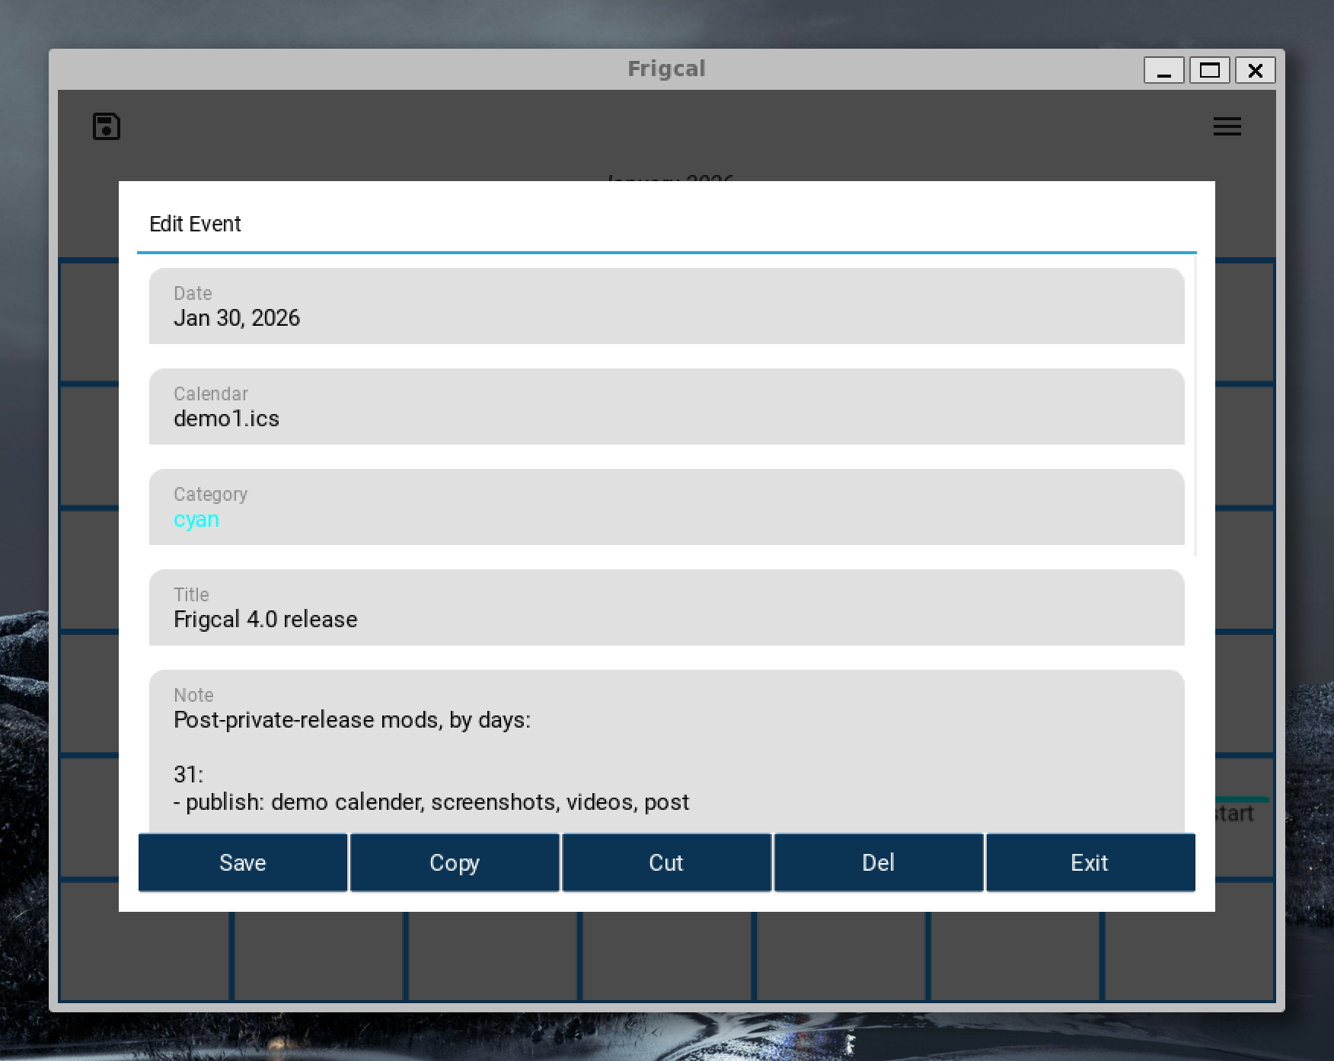Open the Date field showing Jan 30, 2026
Image resolution: width=1334 pixels, height=1061 pixels.
(x=667, y=306)
